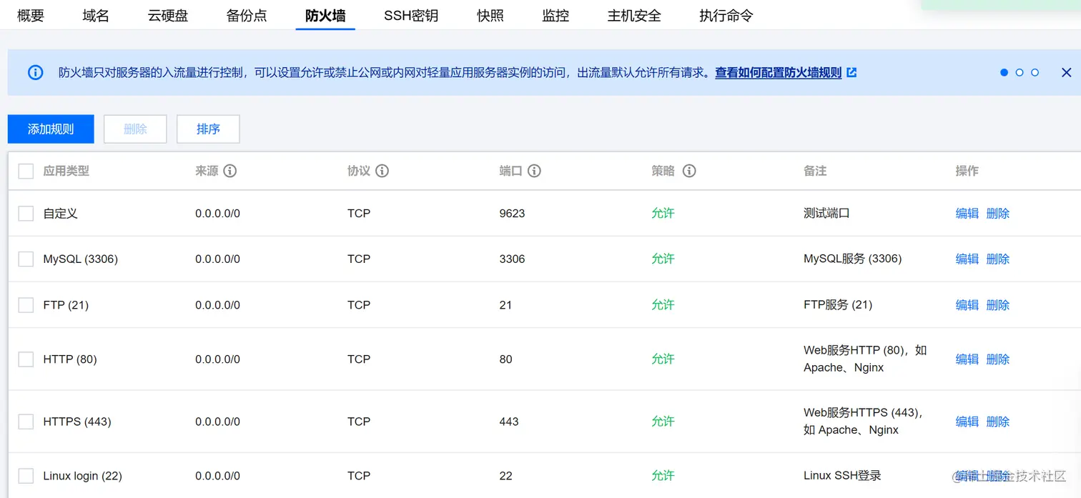Edit the HTTP (80) rule
The image size is (1081, 498).
967,359
